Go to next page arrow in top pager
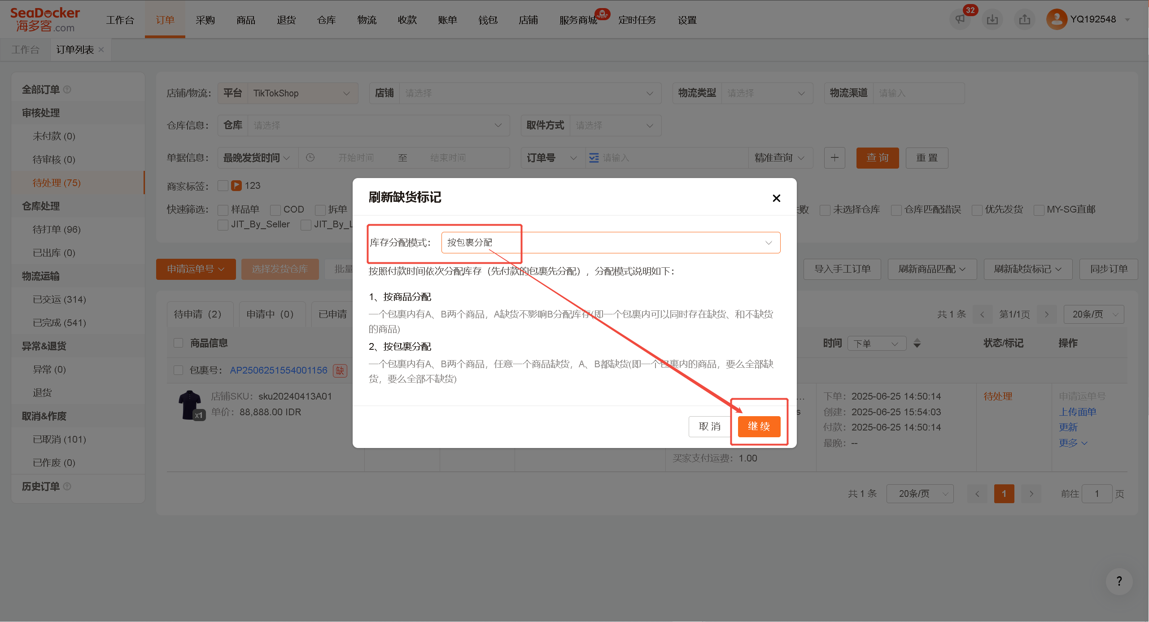This screenshot has width=1149, height=622. (1047, 314)
